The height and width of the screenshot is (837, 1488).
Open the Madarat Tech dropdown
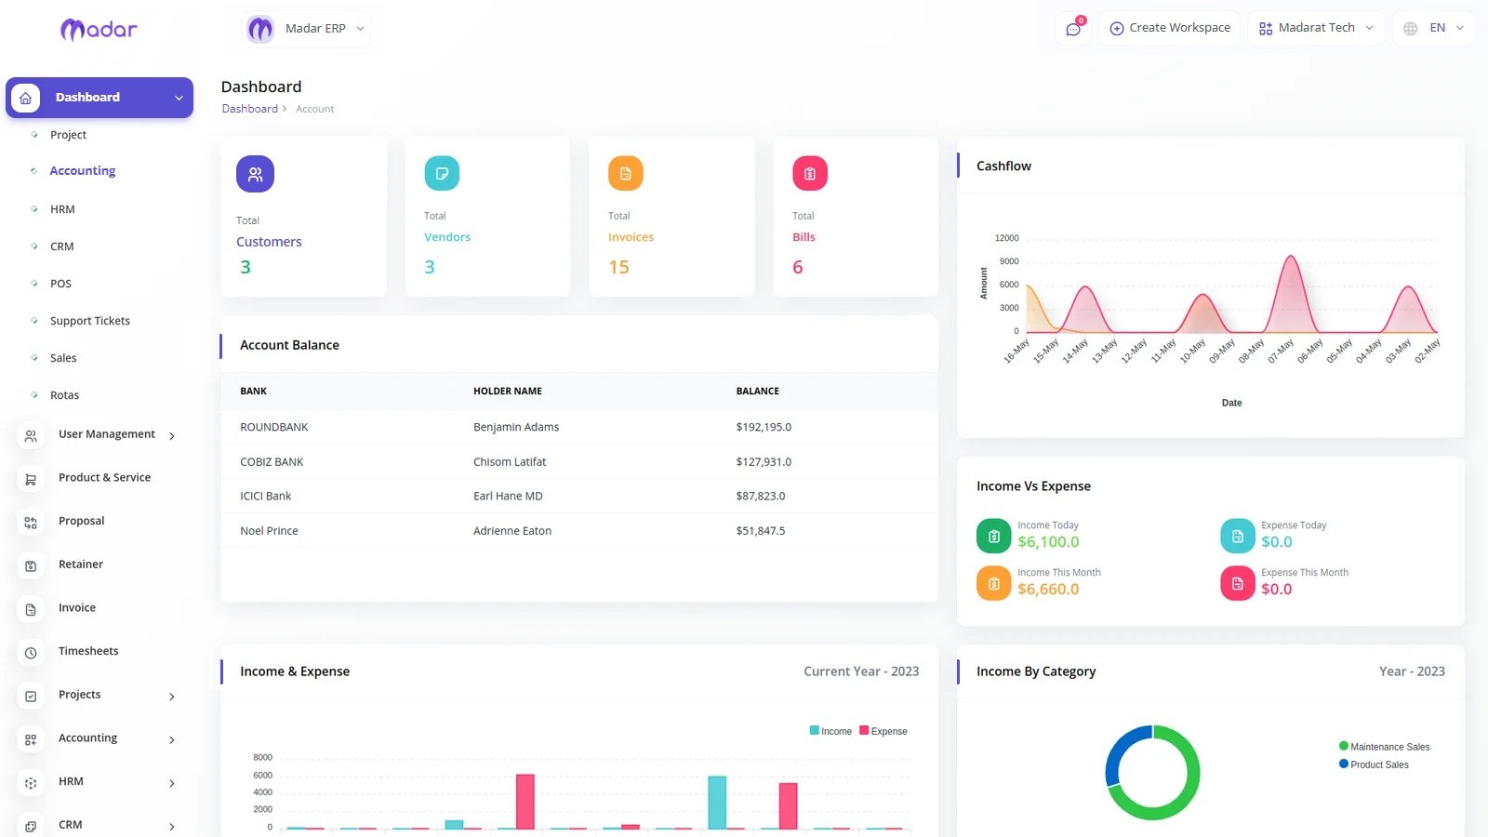coord(1315,29)
